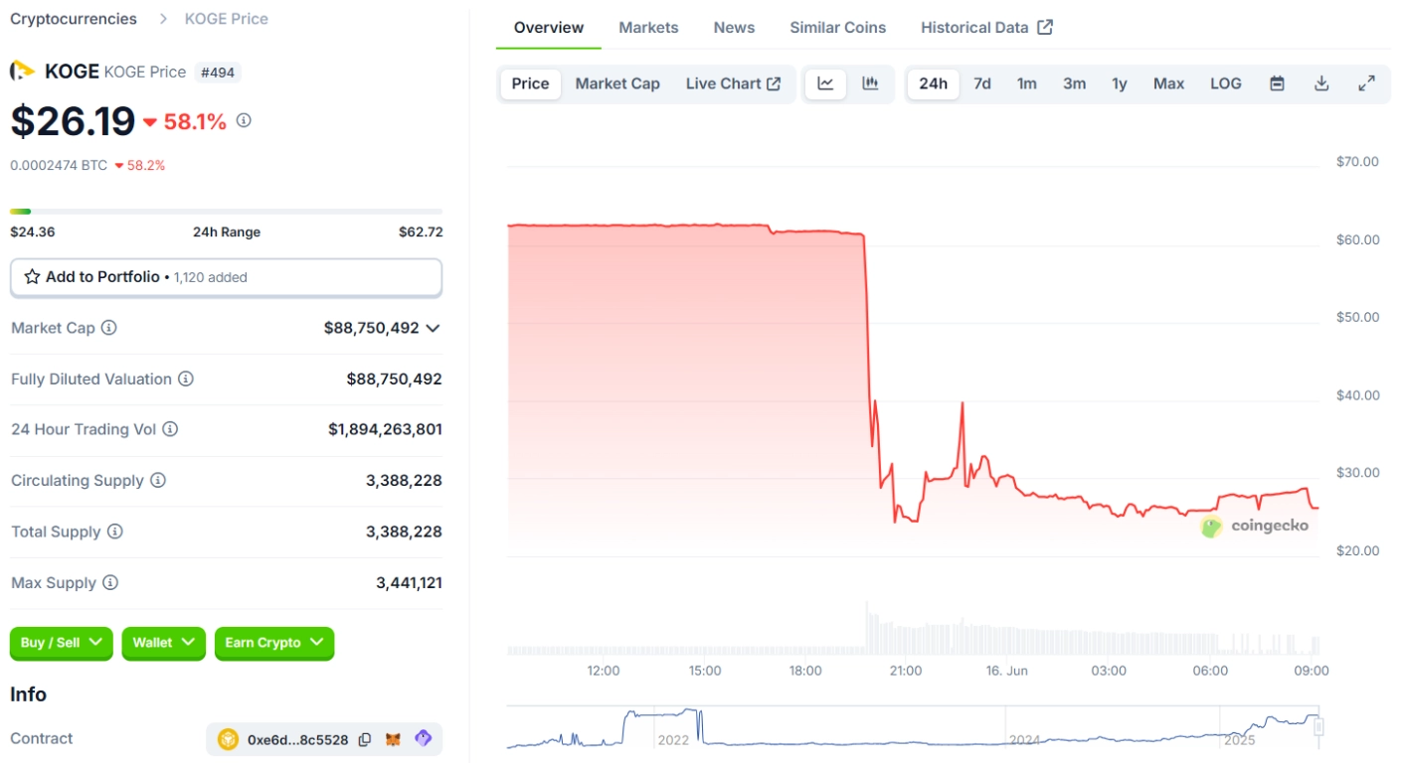1402x763 pixels.
Task: Select the line chart view icon
Action: point(825,83)
